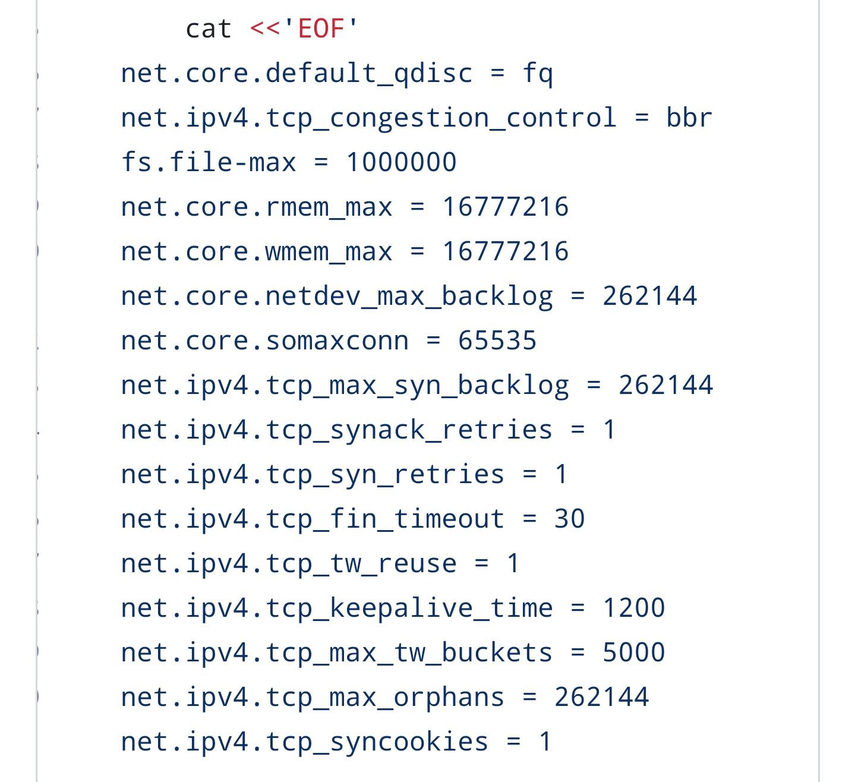This screenshot has width=855, height=782.
Task: Click the net.core.wmem_max line
Action: click(x=345, y=251)
